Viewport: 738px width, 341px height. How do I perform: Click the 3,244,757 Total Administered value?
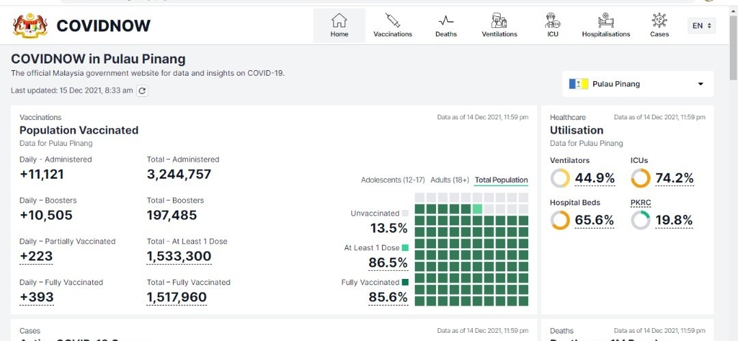[179, 175]
